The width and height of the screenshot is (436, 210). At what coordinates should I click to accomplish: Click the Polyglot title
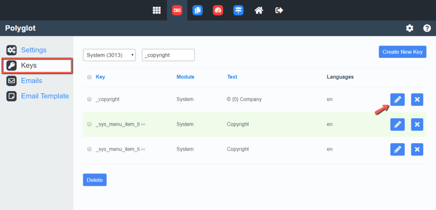(20, 28)
